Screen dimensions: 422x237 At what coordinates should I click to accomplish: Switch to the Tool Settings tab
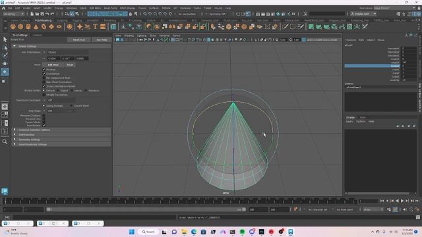tap(20, 35)
